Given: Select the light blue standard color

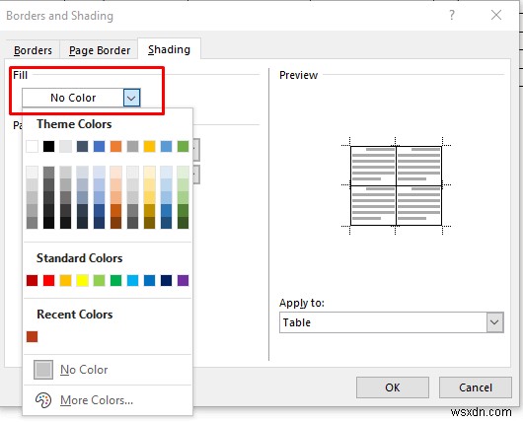Looking at the screenshot, I should 133,280.
